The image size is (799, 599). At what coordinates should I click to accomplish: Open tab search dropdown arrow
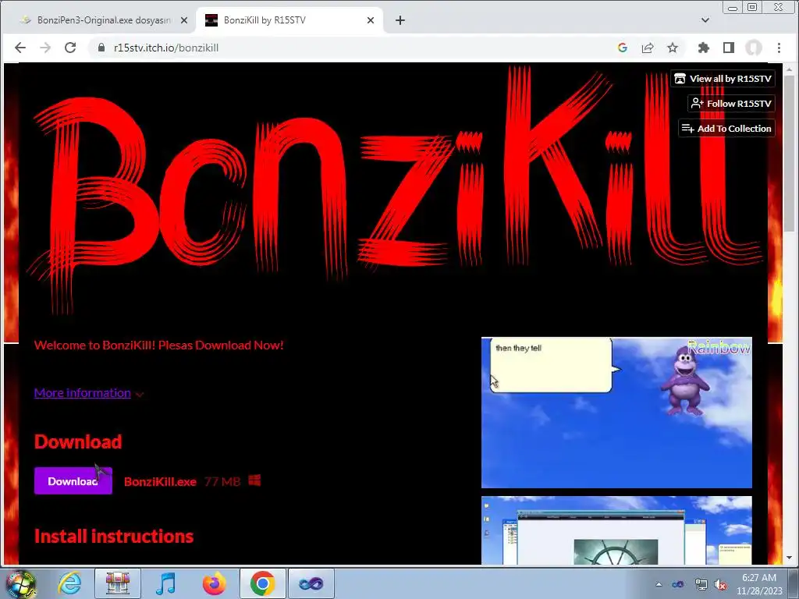coord(705,20)
